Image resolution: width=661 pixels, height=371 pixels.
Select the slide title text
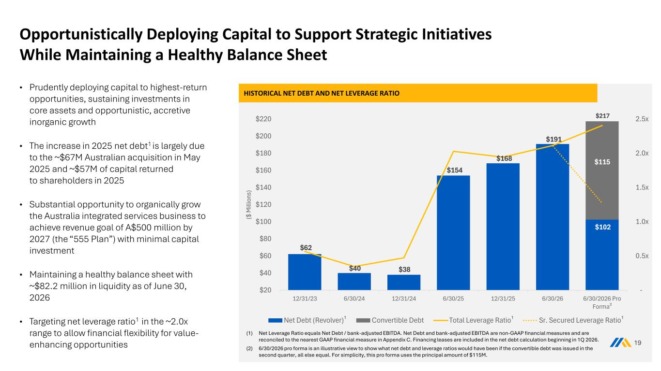pos(255,45)
